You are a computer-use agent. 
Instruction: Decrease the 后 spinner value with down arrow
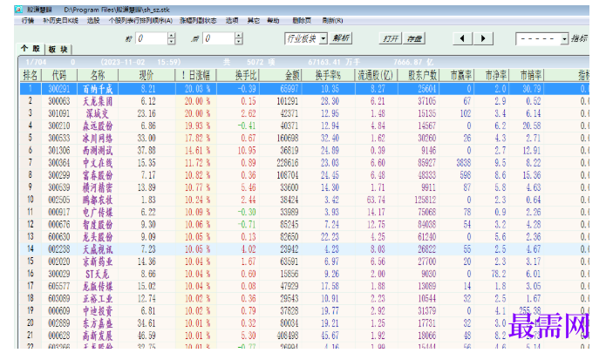click(239, 41)
